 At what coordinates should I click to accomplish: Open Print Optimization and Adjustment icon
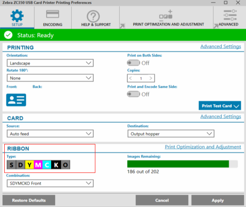(166, 15)
